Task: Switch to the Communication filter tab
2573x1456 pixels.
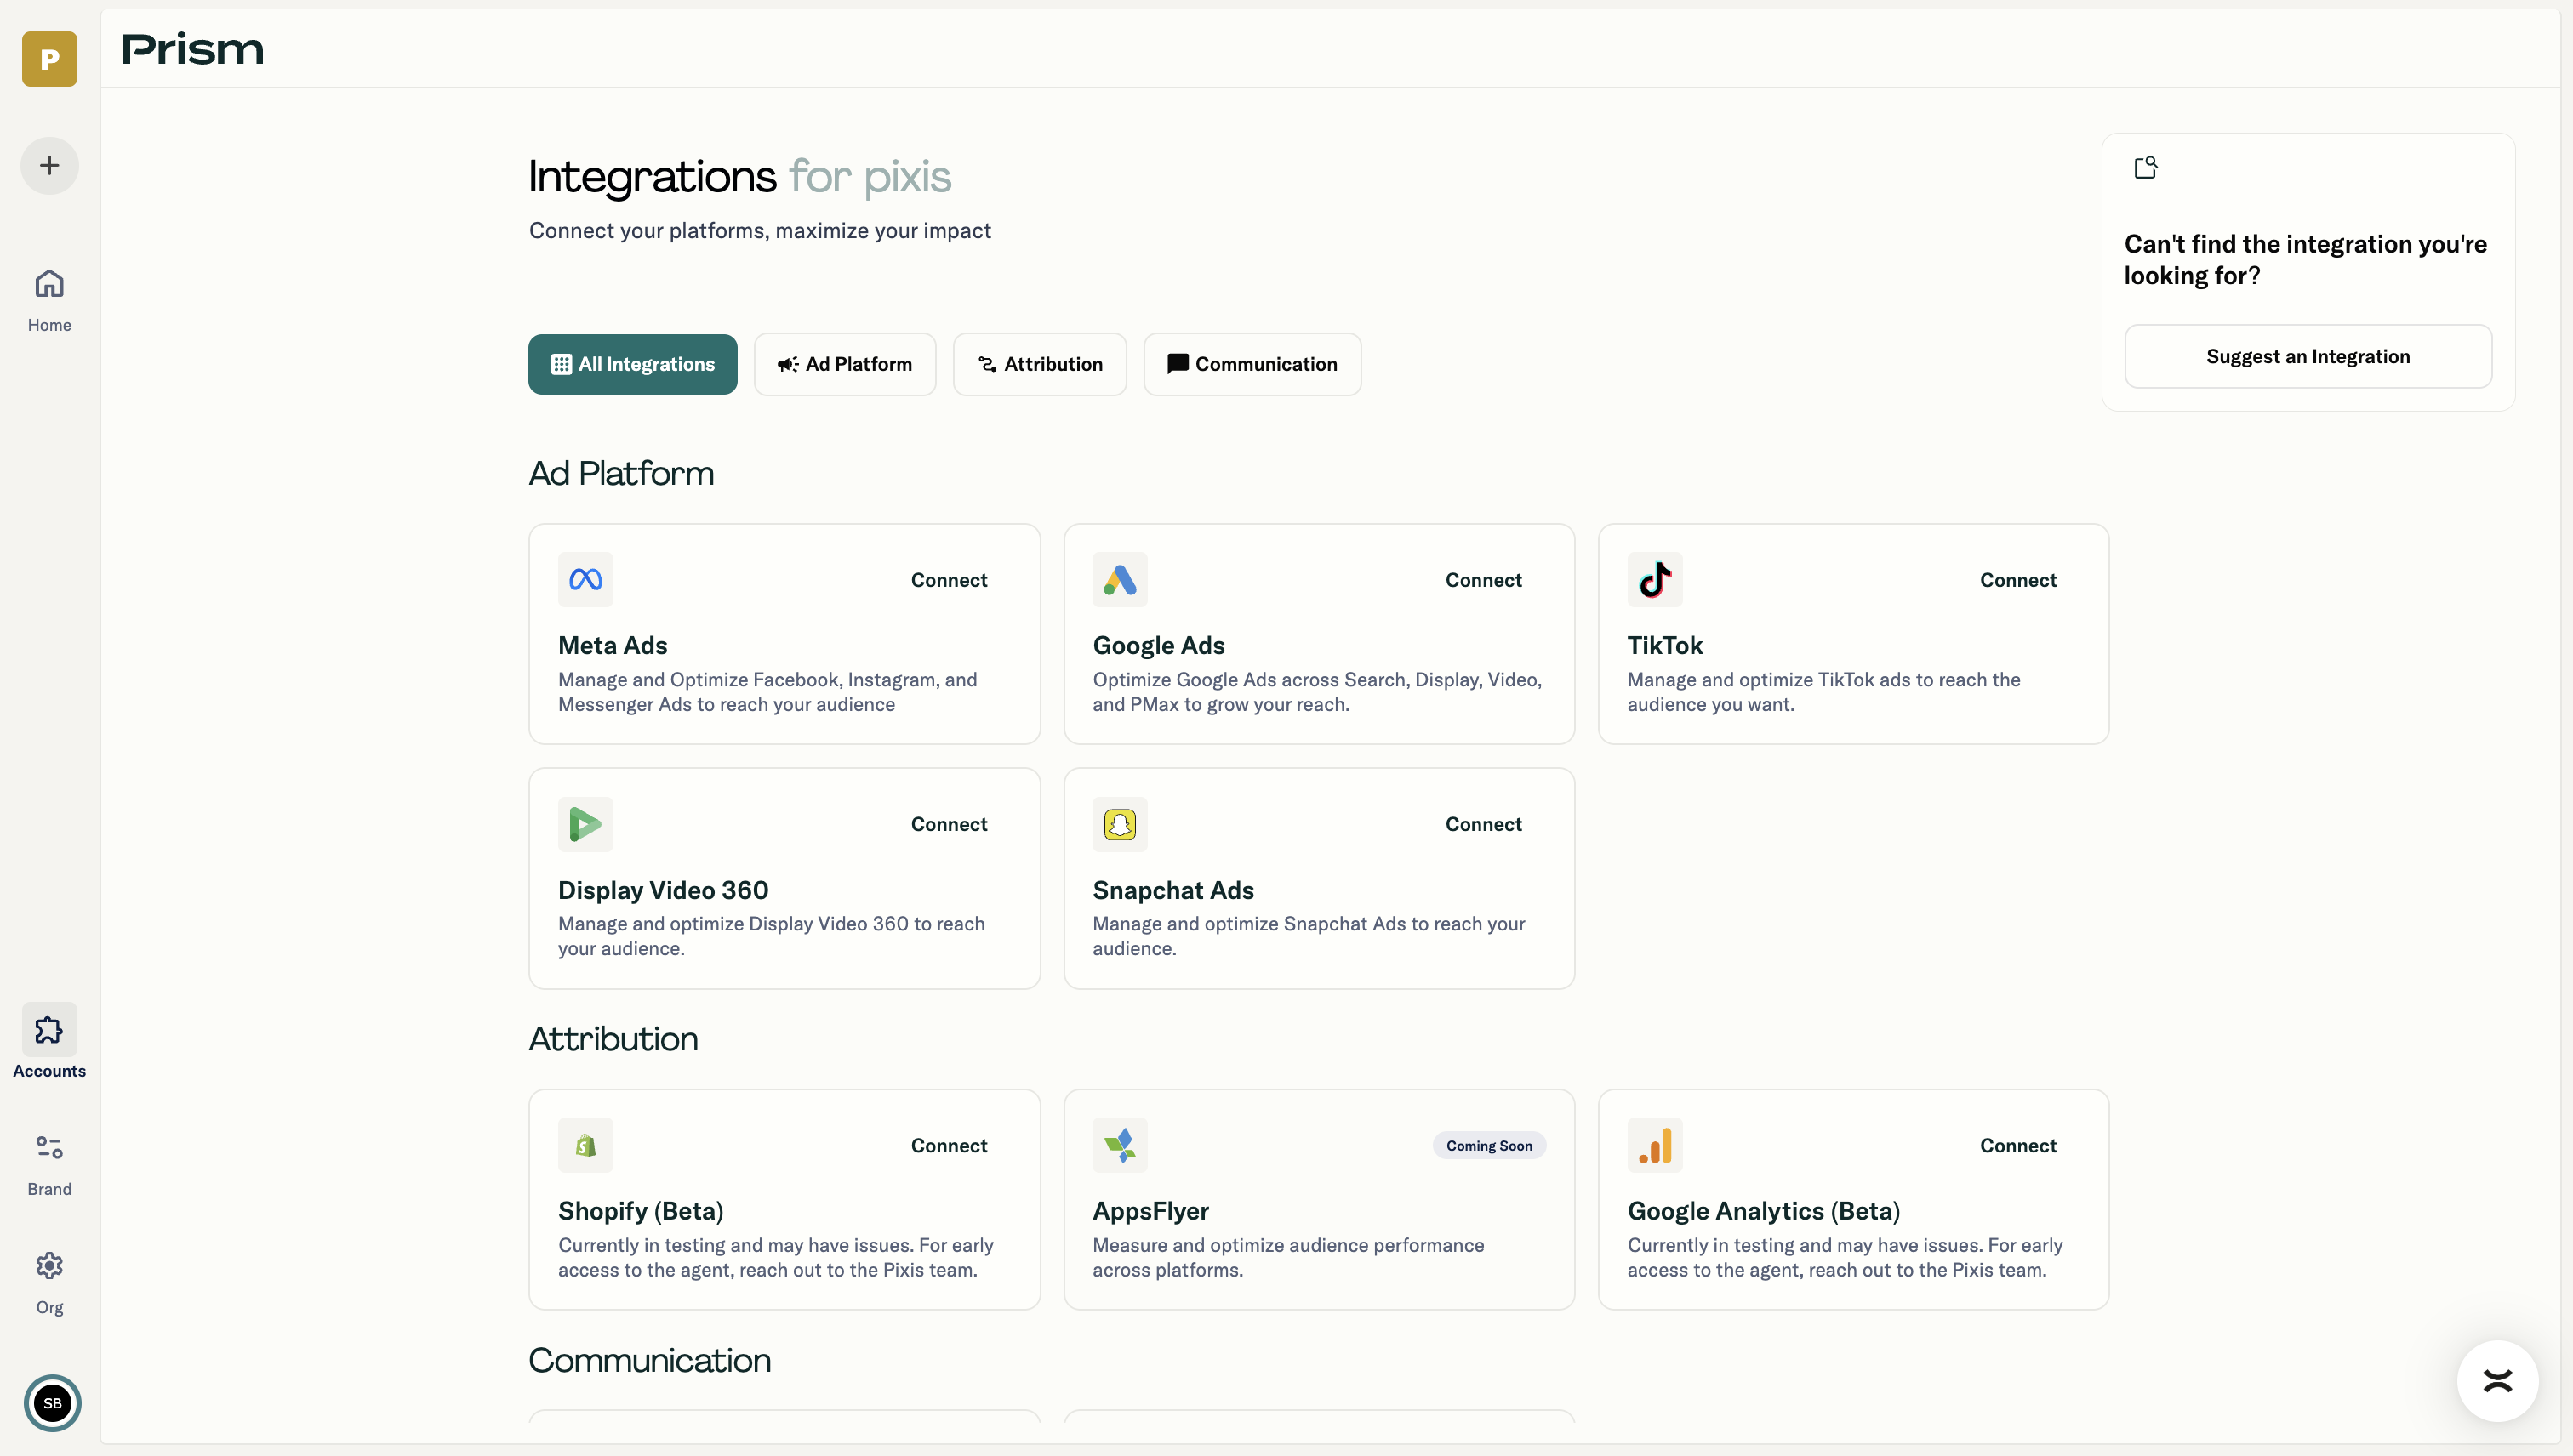Action: 1252,363
